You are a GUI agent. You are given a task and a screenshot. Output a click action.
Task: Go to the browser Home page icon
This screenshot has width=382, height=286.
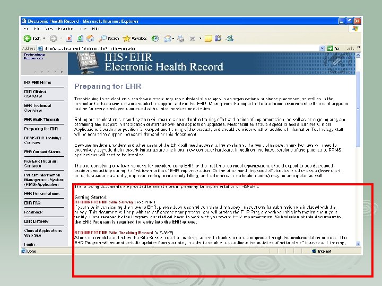(x=90, y=39)
